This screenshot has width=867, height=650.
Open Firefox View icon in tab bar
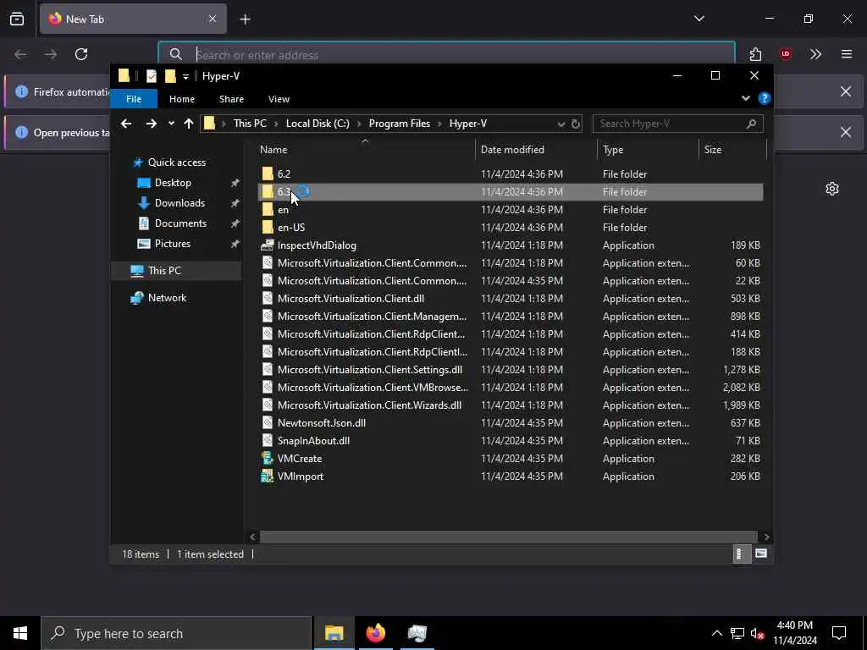[17, 19]
